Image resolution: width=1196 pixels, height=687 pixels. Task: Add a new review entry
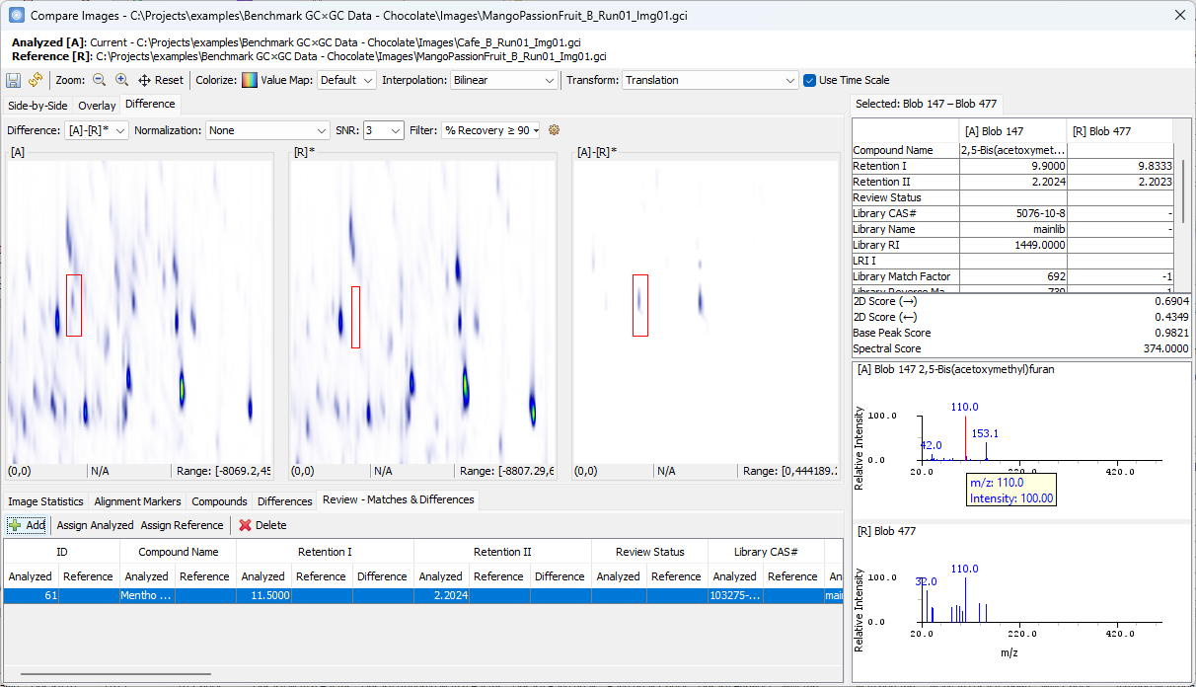click(27, 525)
